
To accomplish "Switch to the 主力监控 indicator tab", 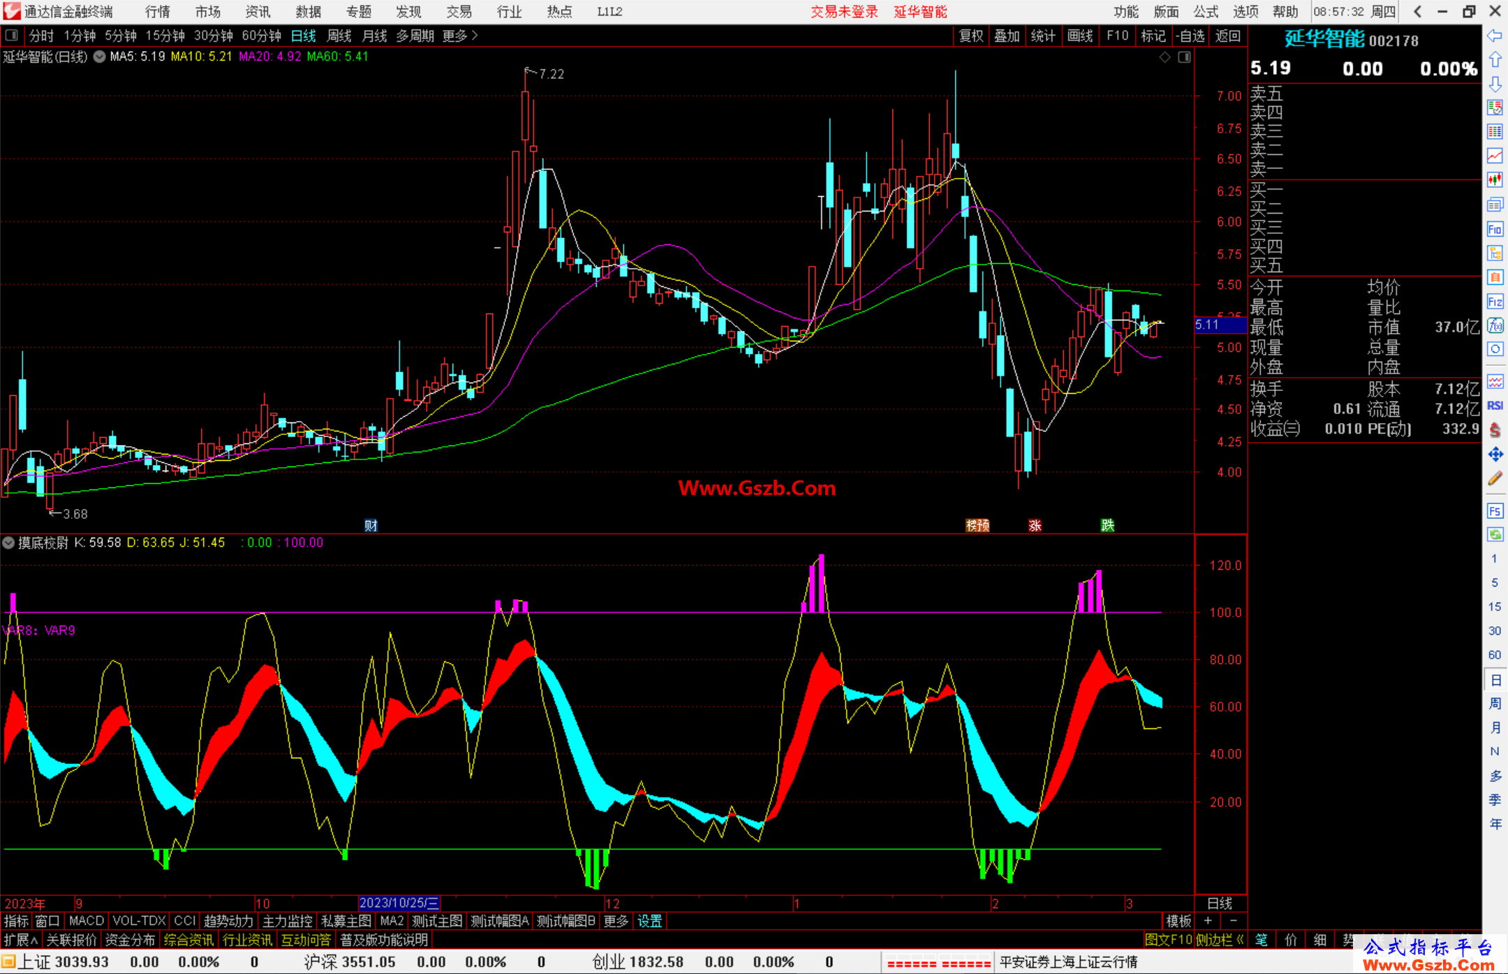I will tap(288, 921).
